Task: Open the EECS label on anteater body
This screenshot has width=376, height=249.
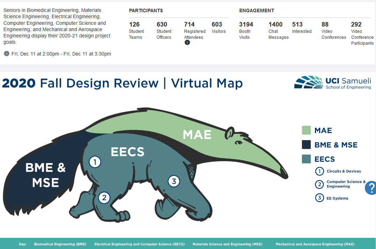Action: click(127, 152)
